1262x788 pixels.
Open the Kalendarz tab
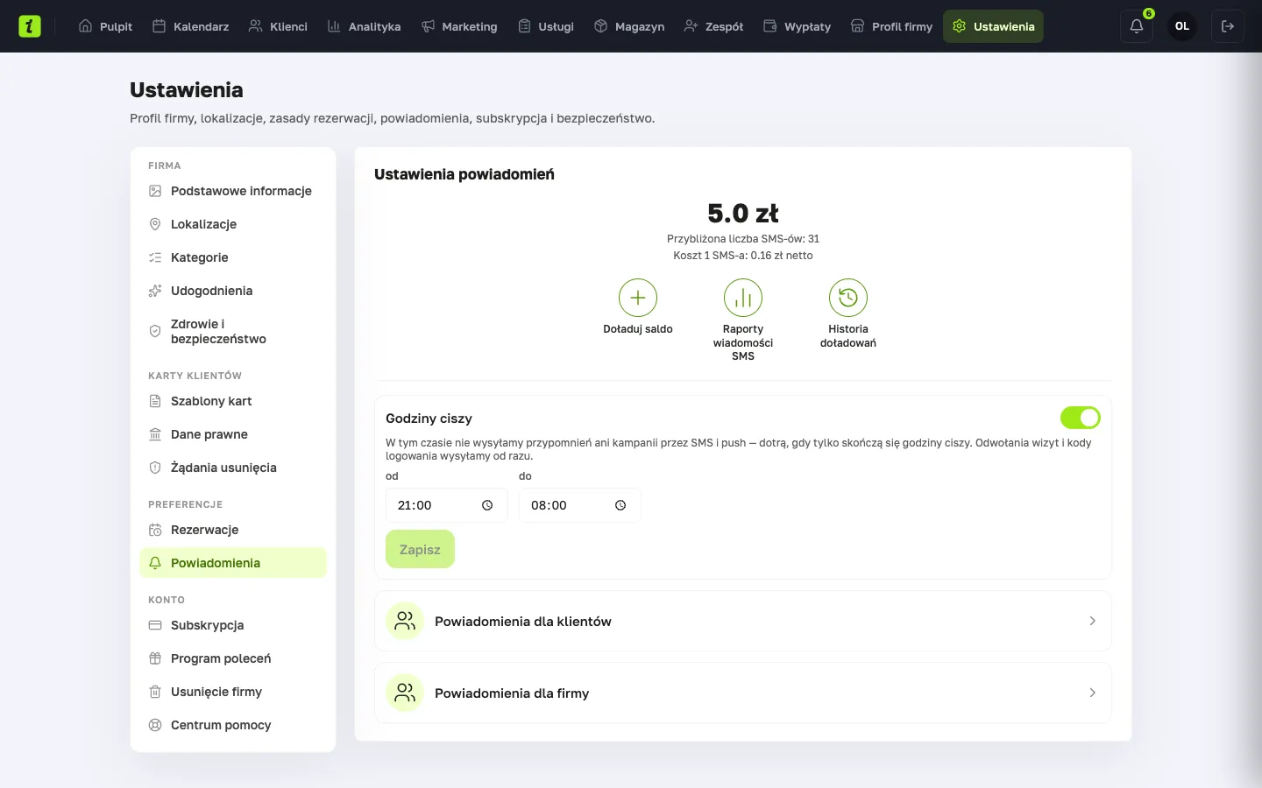coord(191,26)
